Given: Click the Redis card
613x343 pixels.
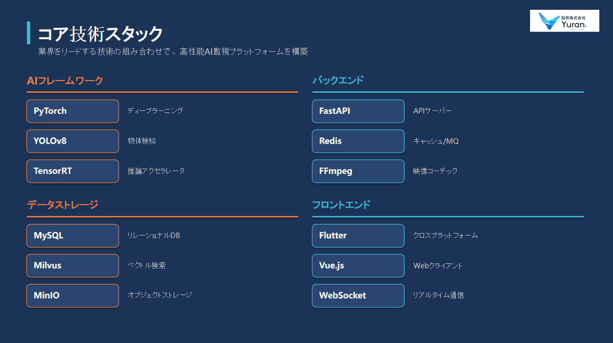Looking at the screenshot, I should coord(358,141).
